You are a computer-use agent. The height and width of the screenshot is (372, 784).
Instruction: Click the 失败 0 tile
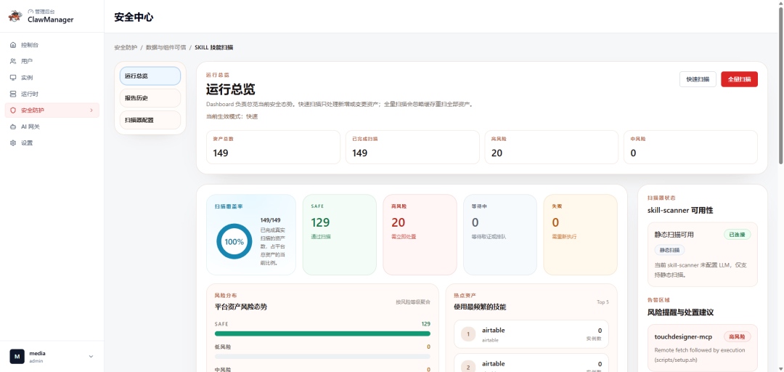(x=580, y=235)
